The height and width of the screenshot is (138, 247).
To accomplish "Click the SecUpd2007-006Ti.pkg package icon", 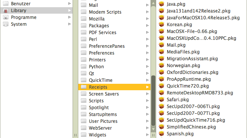I will pos(161,107).
